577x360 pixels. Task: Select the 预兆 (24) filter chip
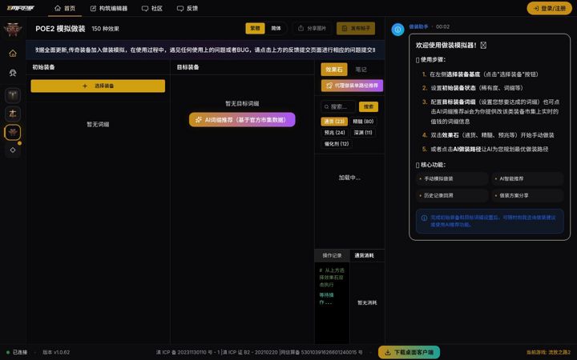coord(334,133)
